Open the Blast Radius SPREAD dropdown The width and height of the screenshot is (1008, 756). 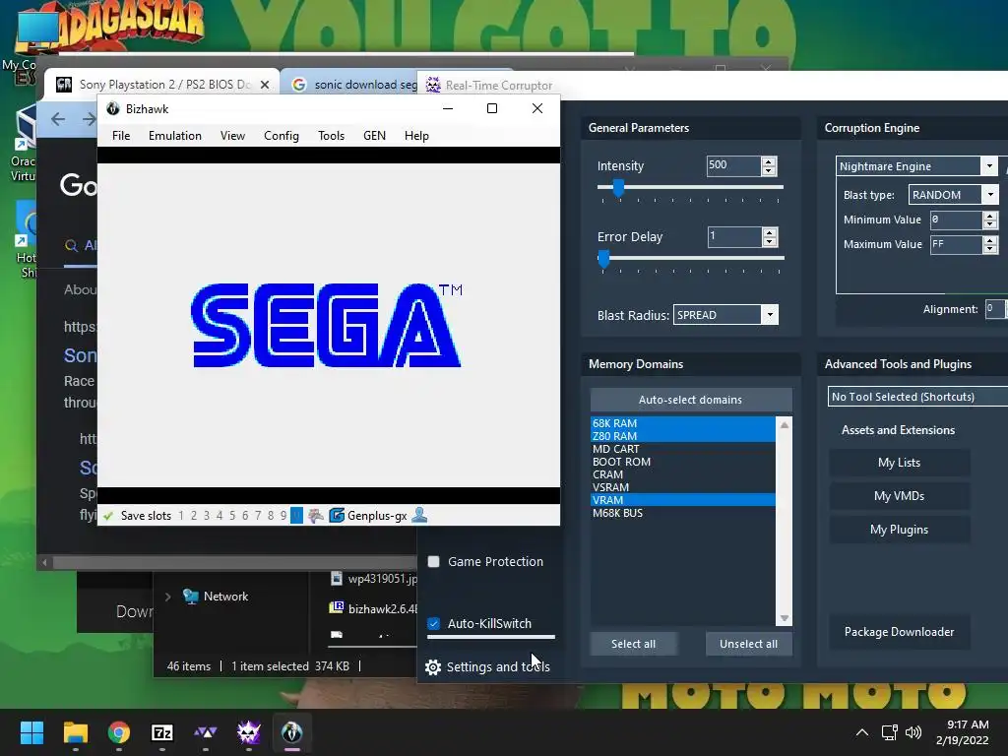[770, 315]
